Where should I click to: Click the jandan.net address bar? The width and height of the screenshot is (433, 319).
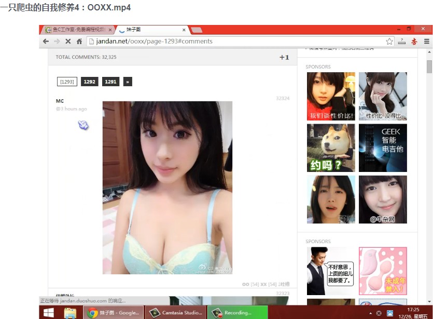click(233, 41)
